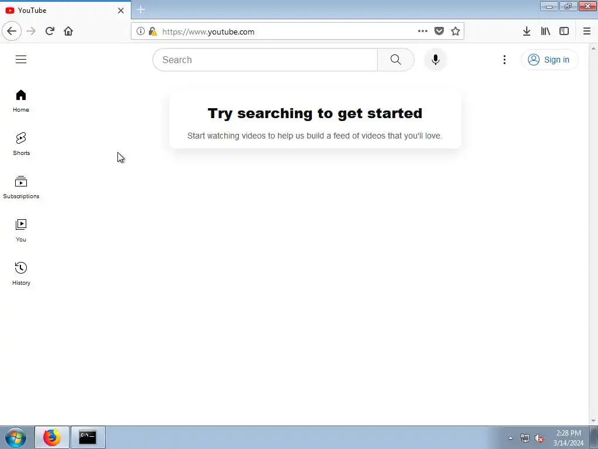Screen dimensions: 598x449
Task: Open watch History in sidebar
Action: coord(21,274)
